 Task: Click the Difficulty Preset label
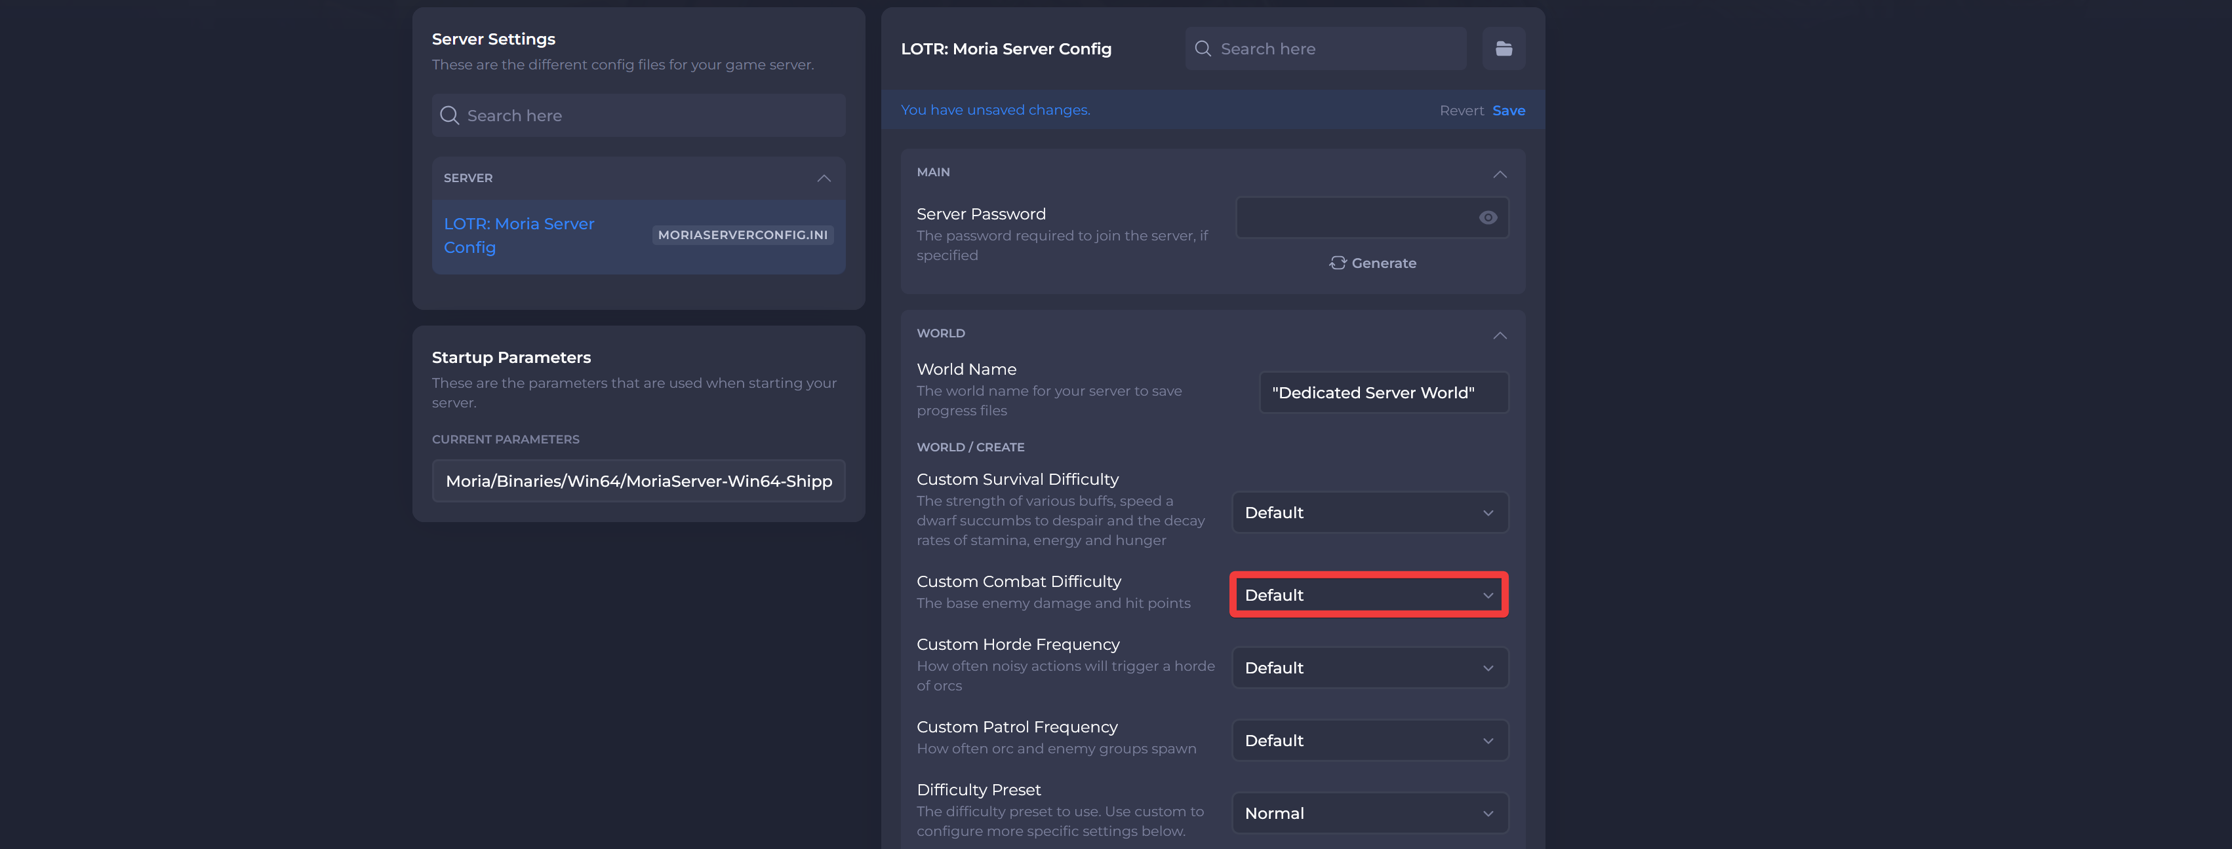pyautogui.click(x=979, y=789)
